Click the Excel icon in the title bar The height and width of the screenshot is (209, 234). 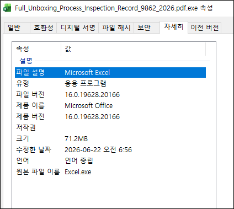point(7,8)
